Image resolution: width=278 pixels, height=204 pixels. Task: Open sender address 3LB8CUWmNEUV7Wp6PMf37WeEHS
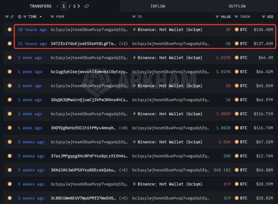83,198
